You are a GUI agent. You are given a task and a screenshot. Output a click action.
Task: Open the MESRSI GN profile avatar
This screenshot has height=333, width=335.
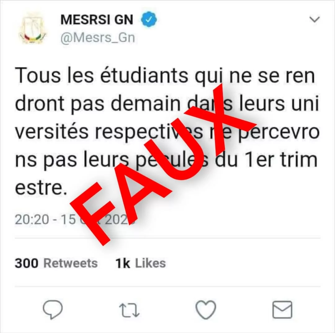coord(33,28)
